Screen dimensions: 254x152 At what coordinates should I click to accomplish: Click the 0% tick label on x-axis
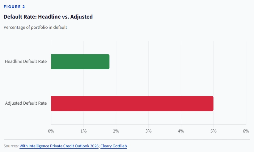click(51, 131)
